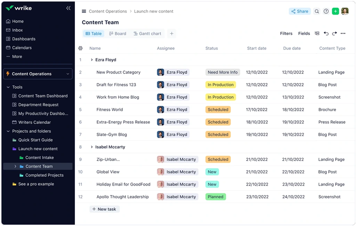The image size is (356, 226).
Task: Click the redo arrow icon
Action: coord(334,34)
